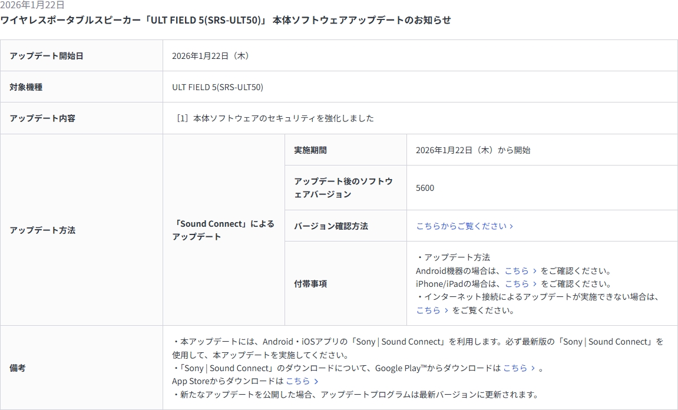Click the chevron after the internet connection failure こちら link
The image size is (678, 410).
pos(447,310)
